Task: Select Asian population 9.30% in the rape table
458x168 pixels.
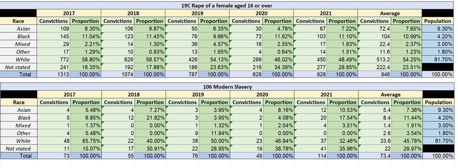Action: (438, 28)
